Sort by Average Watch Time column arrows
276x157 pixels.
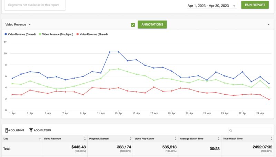218,139
